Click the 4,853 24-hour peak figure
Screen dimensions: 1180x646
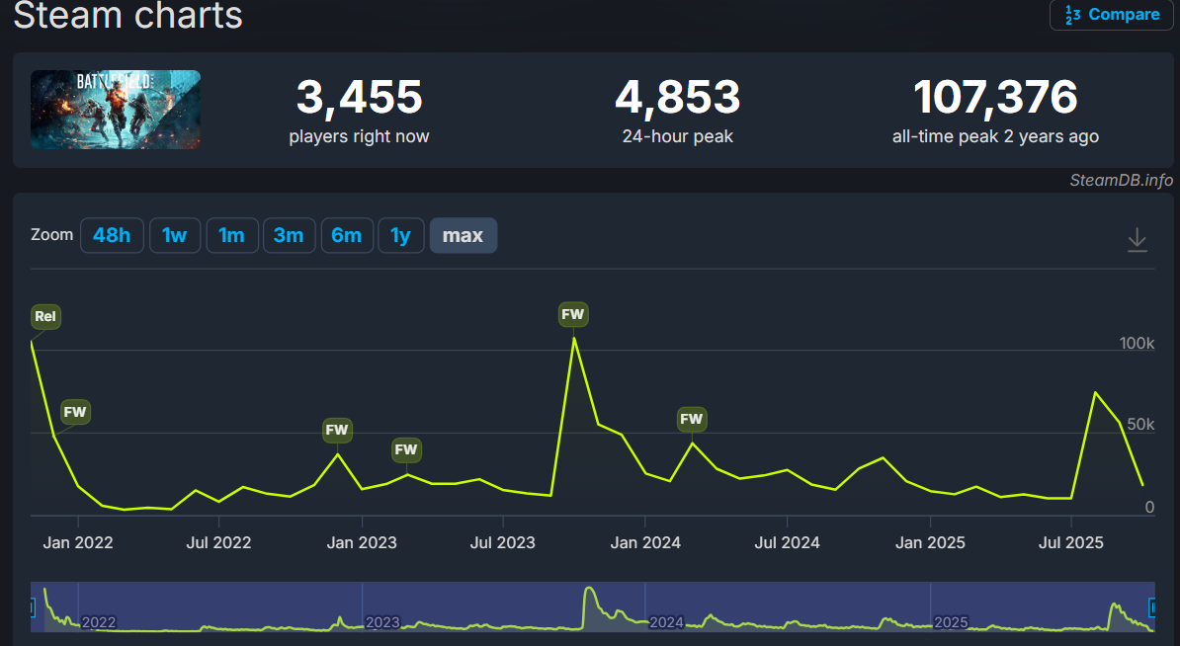pos(677,97)
